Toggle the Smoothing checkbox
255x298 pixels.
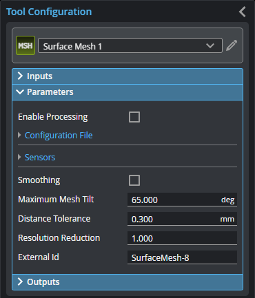(134, 180)
